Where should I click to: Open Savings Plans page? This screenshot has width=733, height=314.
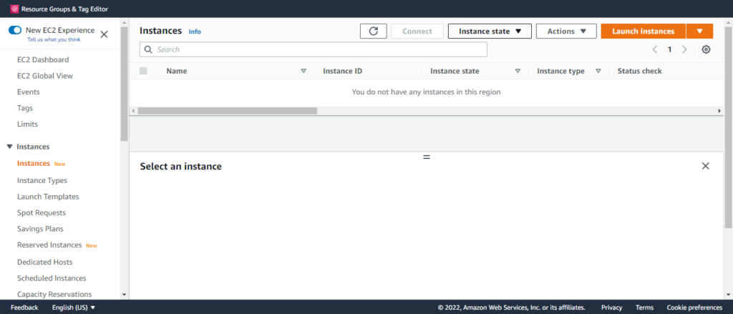tap(40, 229)
